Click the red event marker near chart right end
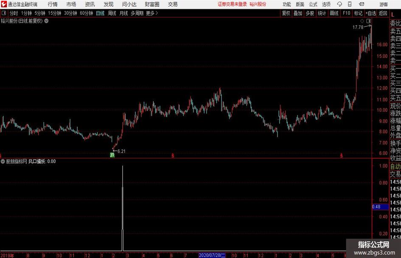This screenshot has width=401, height=258. (342, 155)
